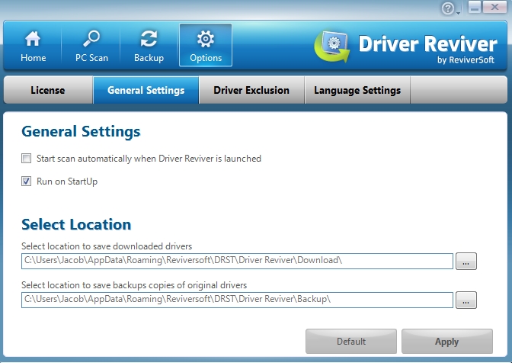
Task: Click 'Select location to save backups copies' label
Action: (x=134, y=285)
